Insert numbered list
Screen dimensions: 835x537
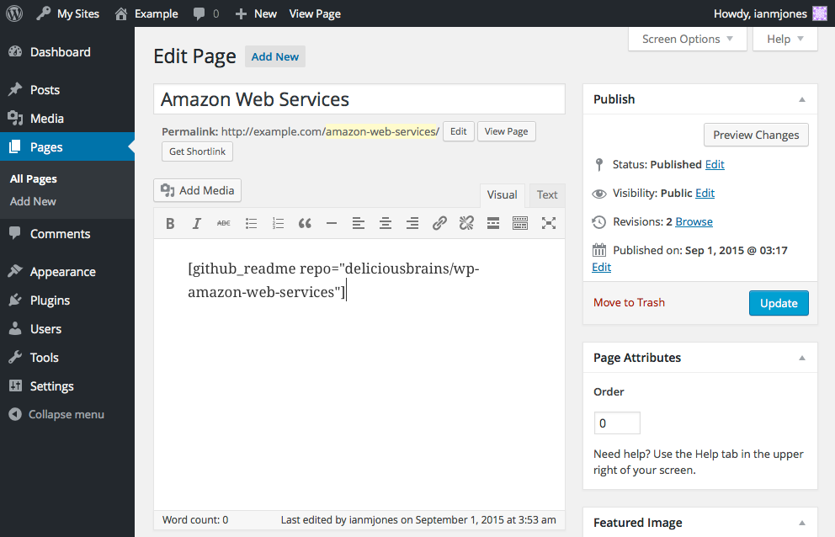[x=278, y=223]
